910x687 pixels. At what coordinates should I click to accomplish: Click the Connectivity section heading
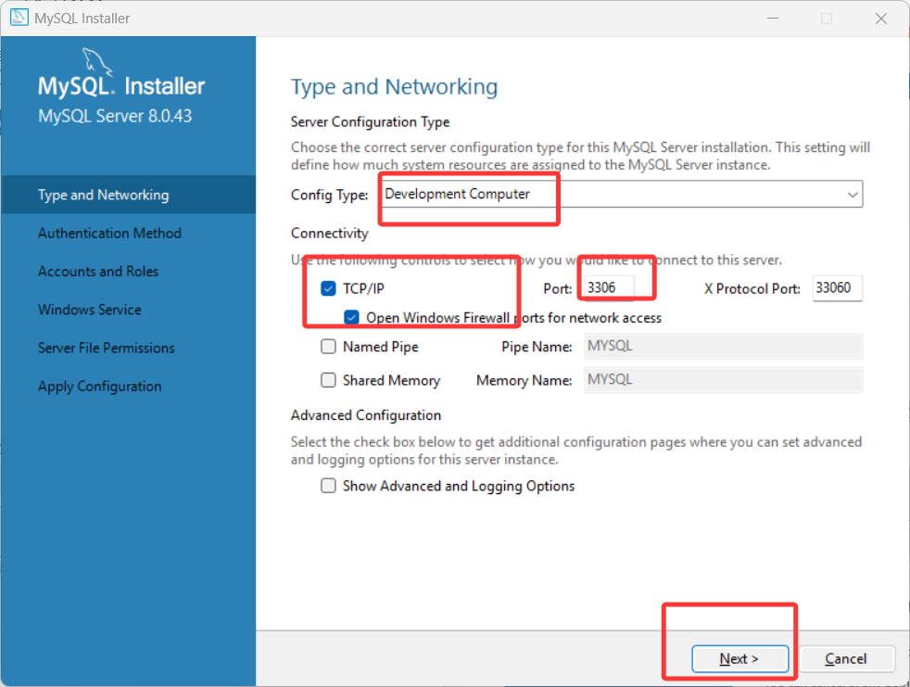[330, 233]
